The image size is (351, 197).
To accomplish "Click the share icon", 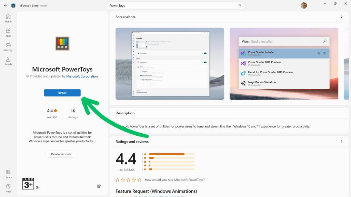I will tap(99, 186).
